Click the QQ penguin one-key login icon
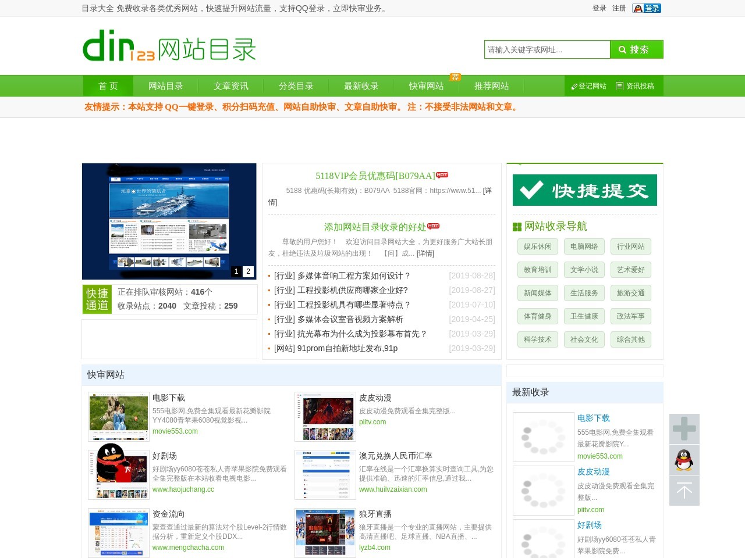The width and height of the screenshot is (745, 558). point(638,8)
